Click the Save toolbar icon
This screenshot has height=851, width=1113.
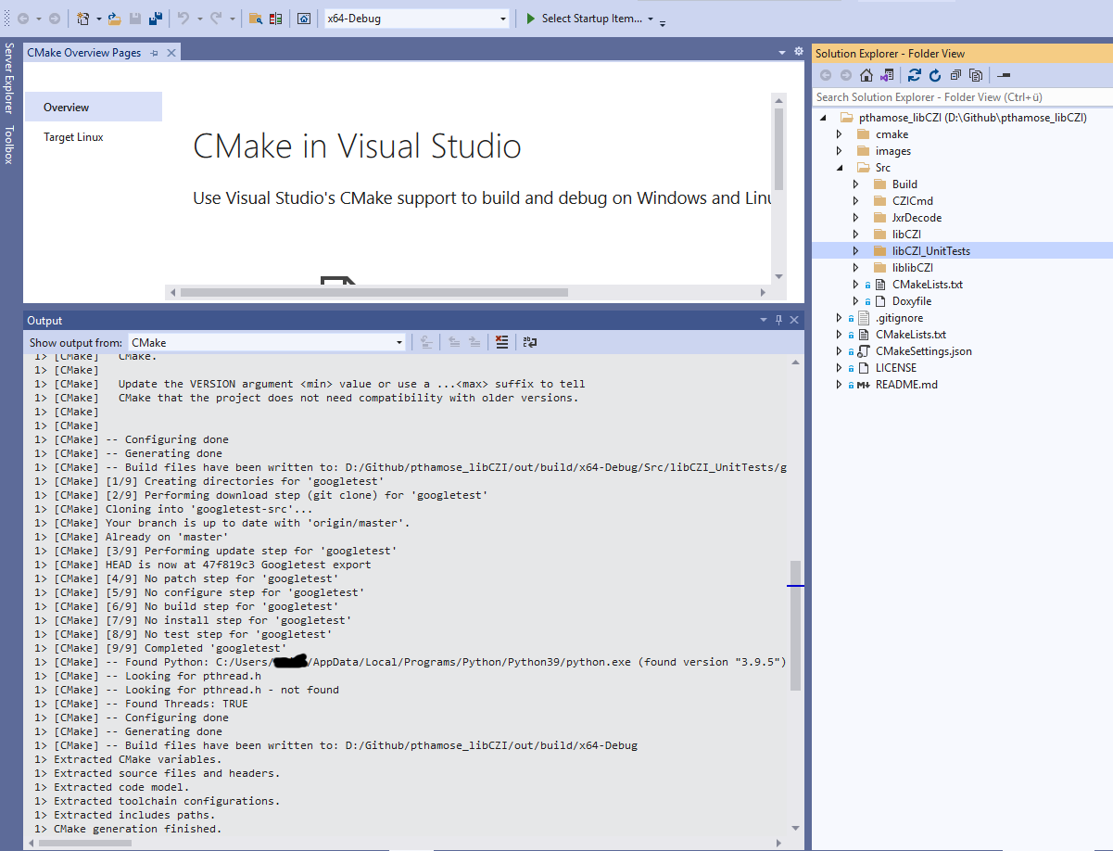click(136, 19)
